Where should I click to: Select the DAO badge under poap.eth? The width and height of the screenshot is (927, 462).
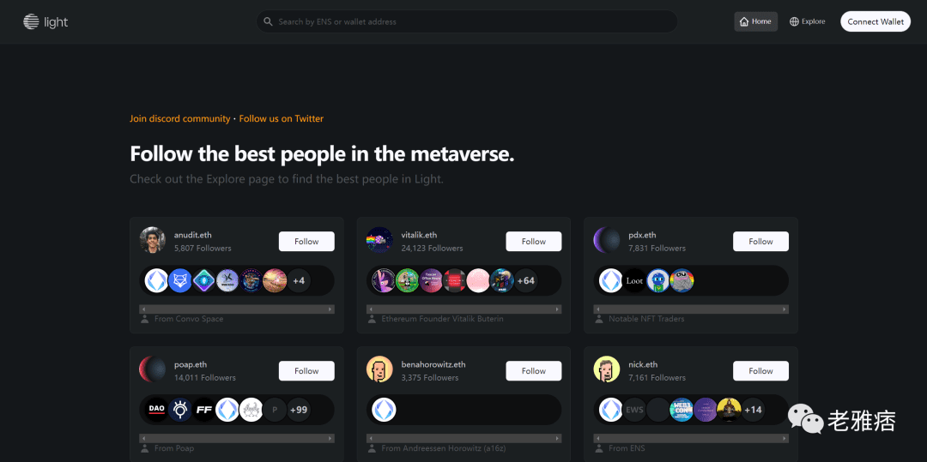point(157,410)
